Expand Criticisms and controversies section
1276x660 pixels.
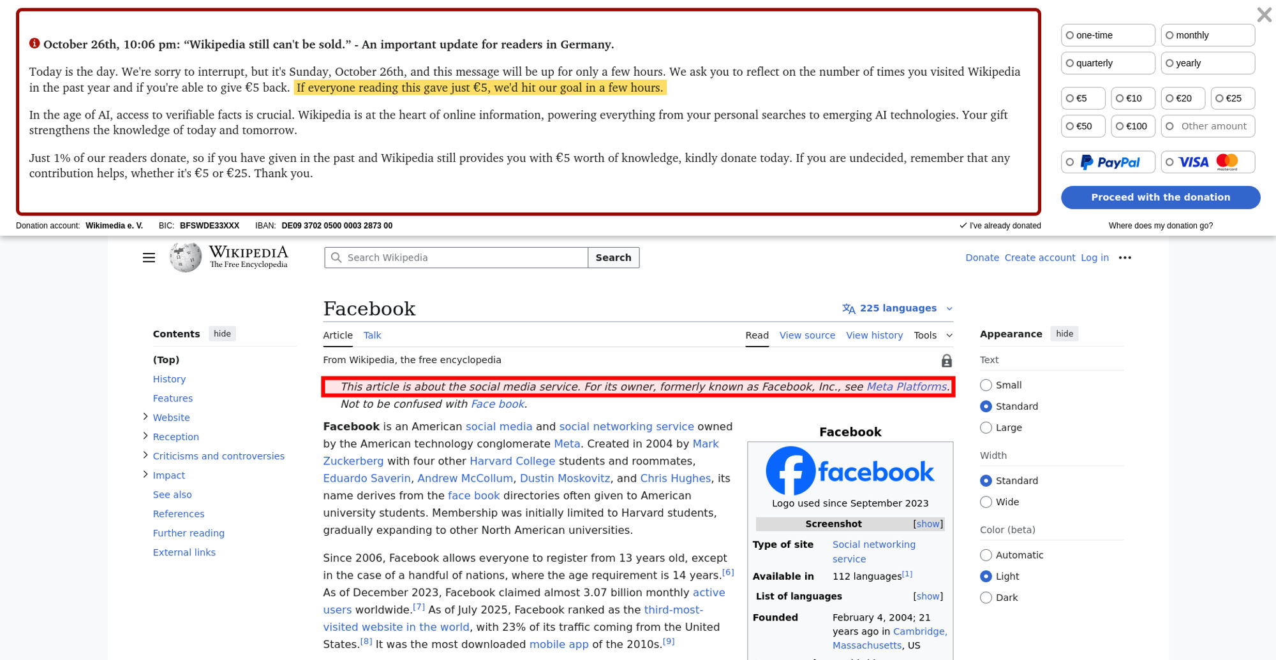pyautogui.click(x=145, y=456)
